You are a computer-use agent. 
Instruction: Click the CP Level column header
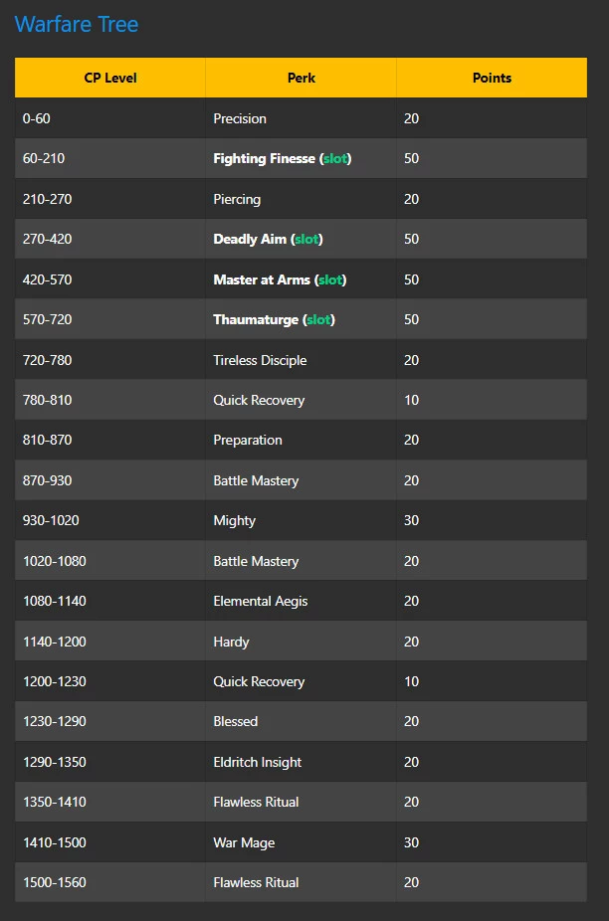click(x=110, y=78)
